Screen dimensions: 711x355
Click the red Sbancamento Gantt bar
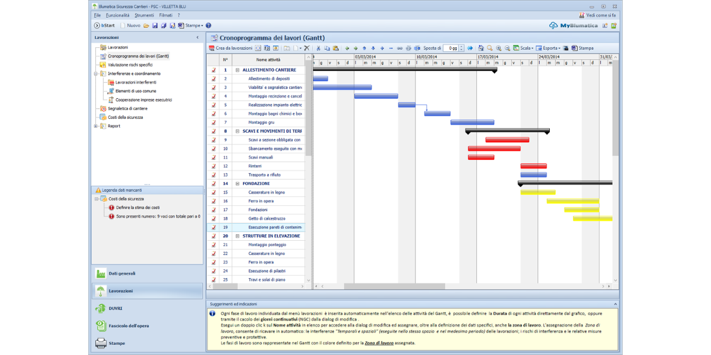click(494, 149)
